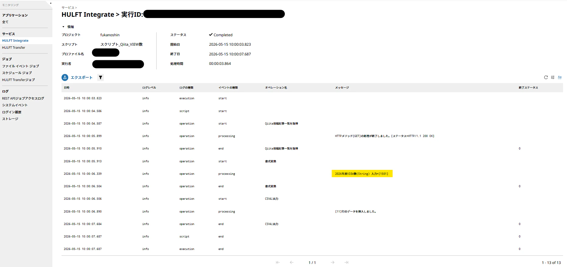This screenshot has width=567, height=267.
Task: Click the timestamp 10:00:05.899 in the table
Action: coord(83,136)
